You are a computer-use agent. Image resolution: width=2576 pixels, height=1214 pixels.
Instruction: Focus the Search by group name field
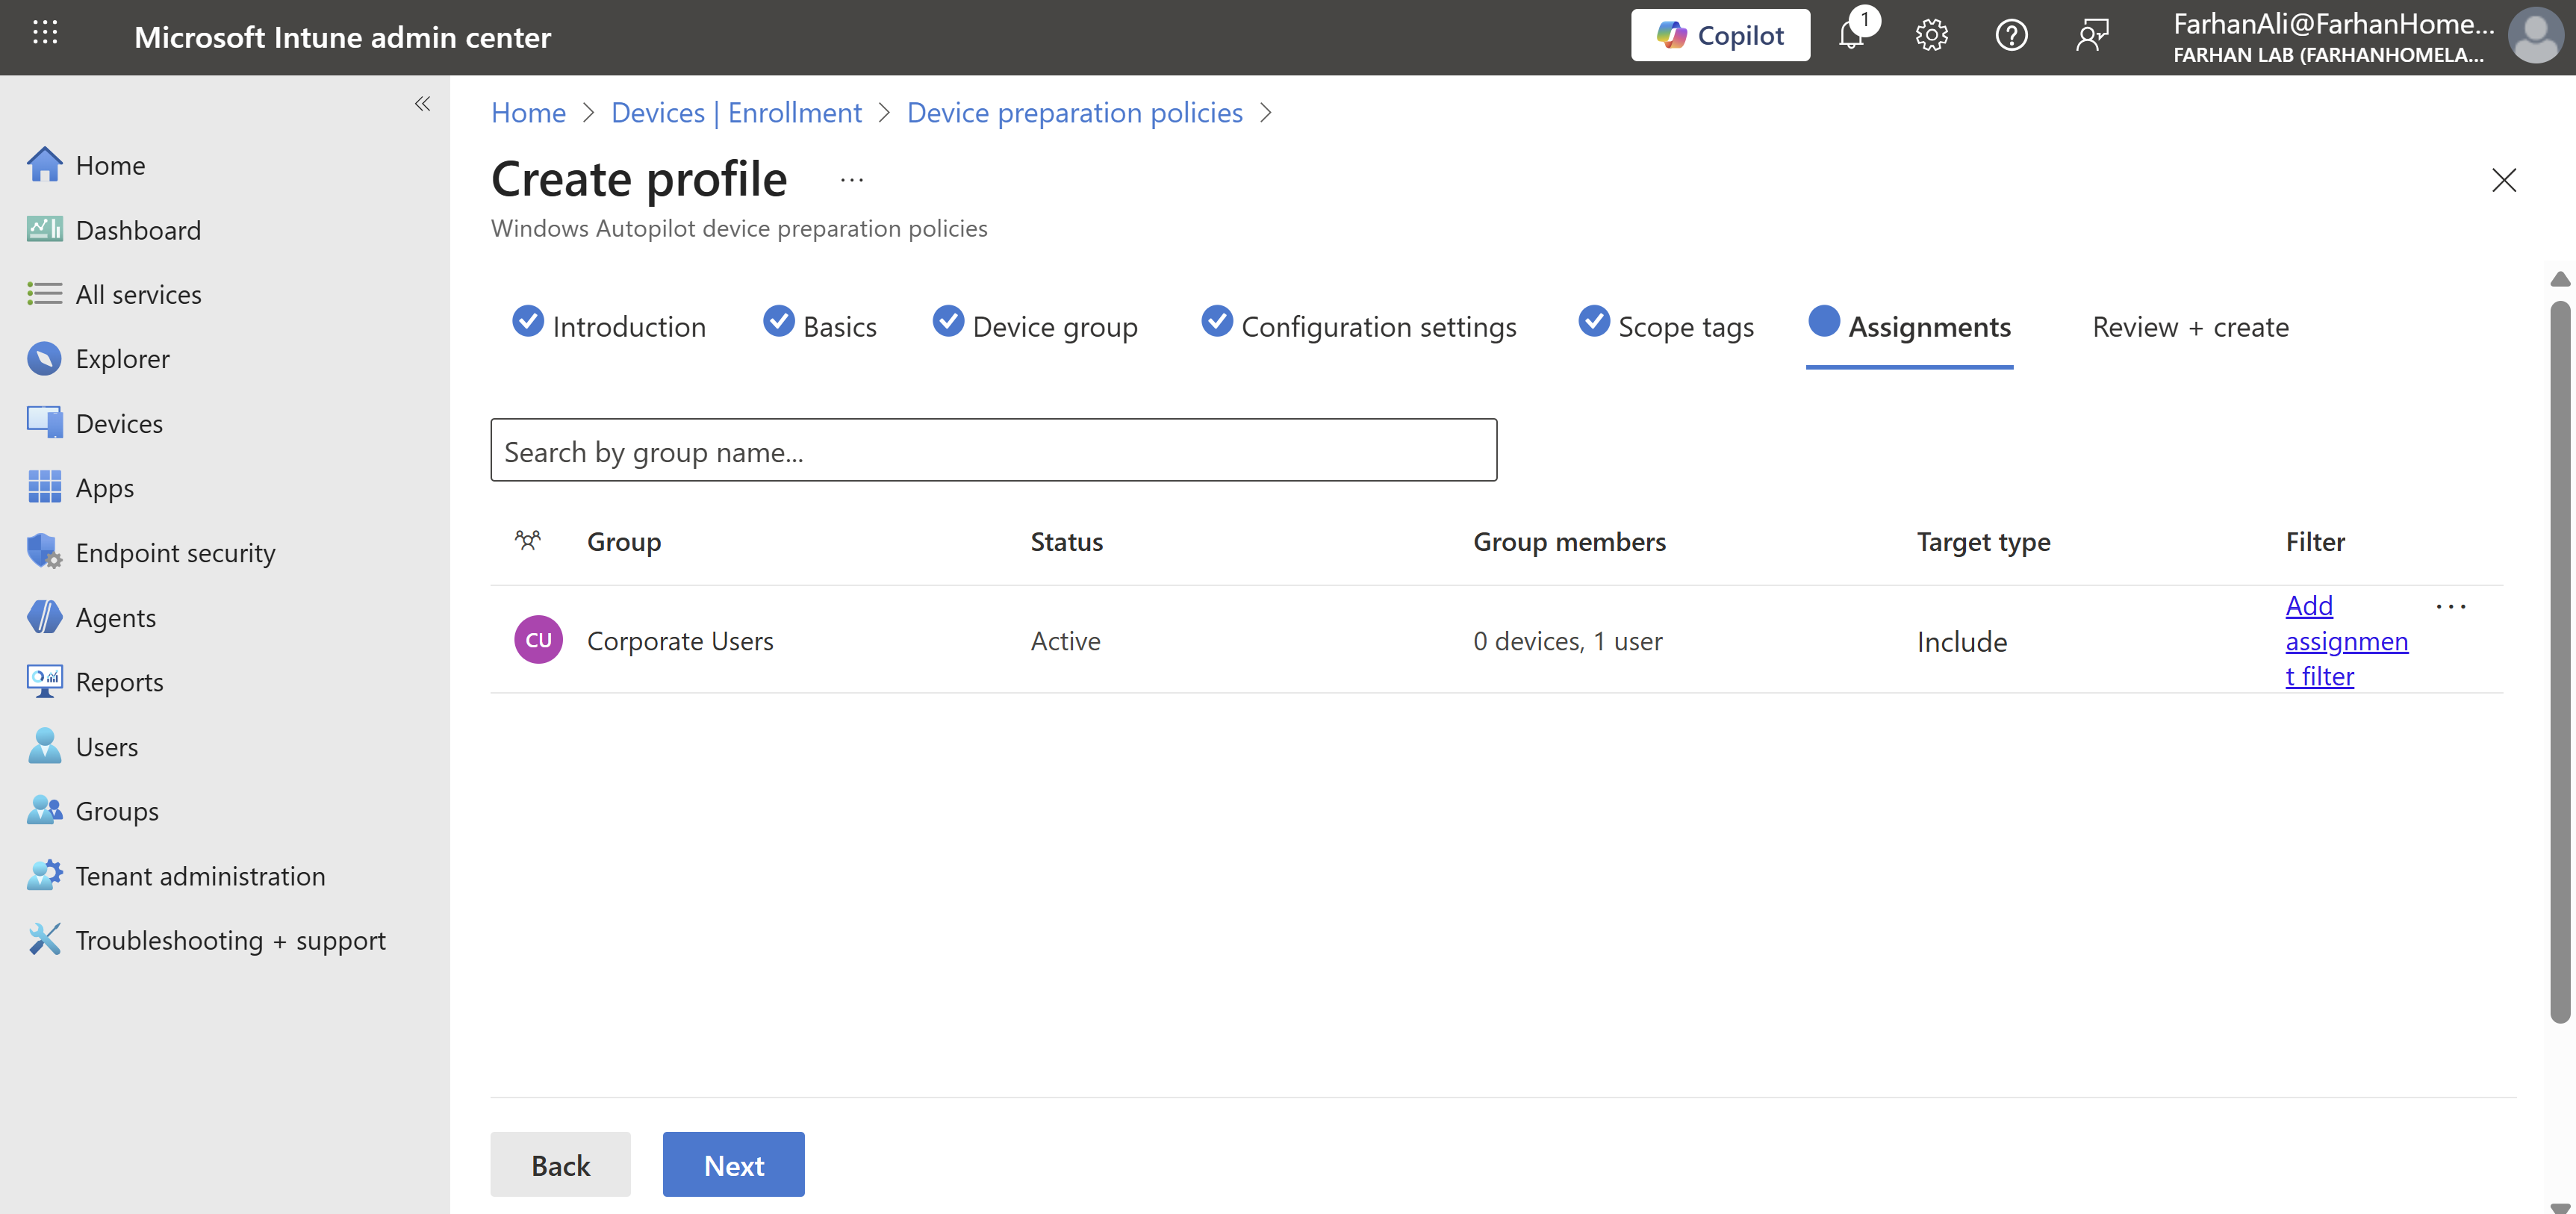pos(993,451)
